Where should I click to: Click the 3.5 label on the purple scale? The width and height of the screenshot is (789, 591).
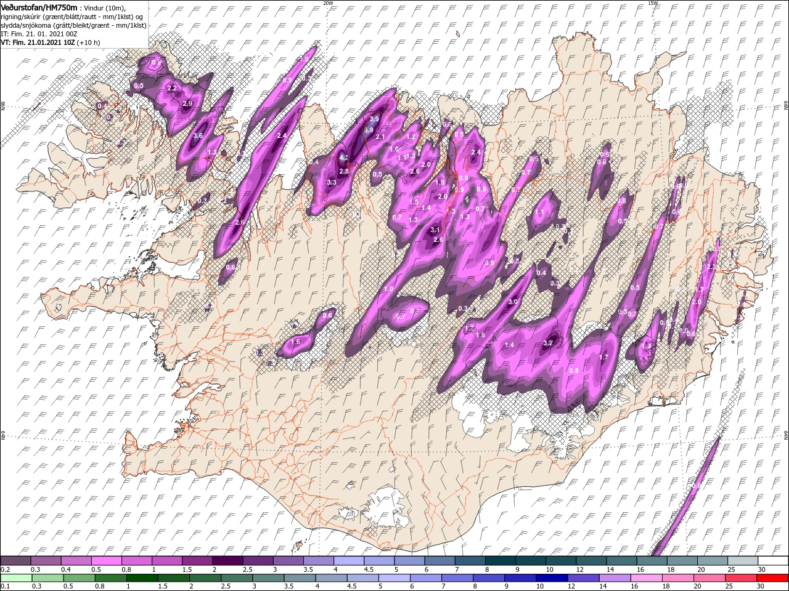click(308, 569)
